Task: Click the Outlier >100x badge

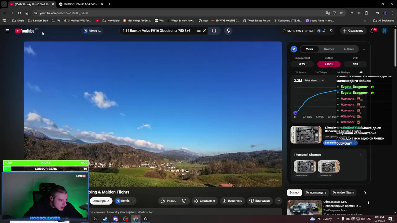Action: tap(329, 64)
